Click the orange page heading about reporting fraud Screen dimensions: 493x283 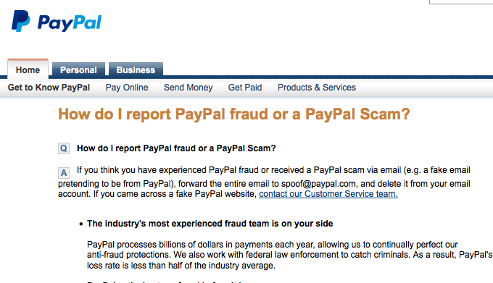tap(234, 114)
